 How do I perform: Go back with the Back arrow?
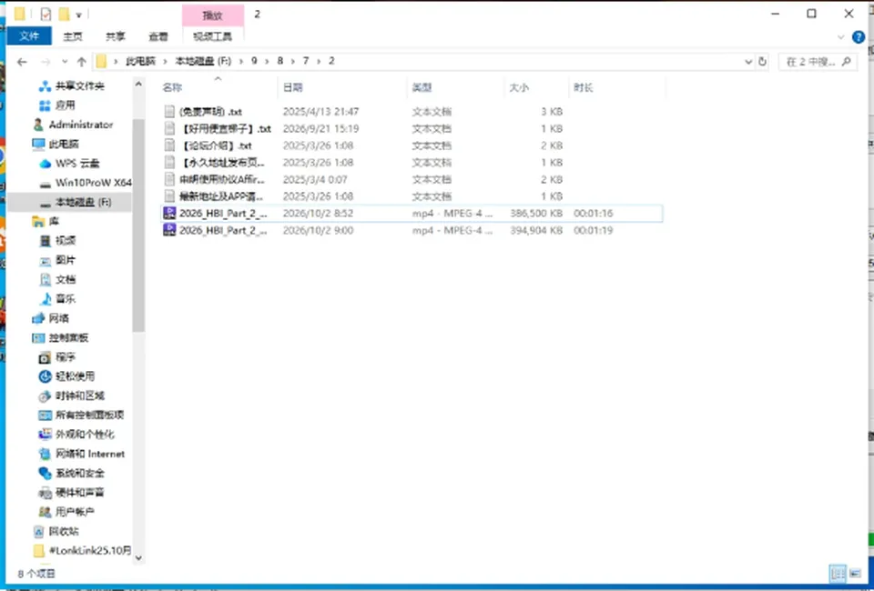click(x=22, y=62)
